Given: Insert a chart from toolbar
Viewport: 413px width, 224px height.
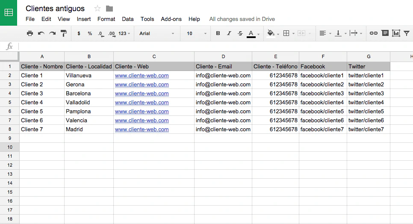Looking at the screenshot, I should click(396, 33).
